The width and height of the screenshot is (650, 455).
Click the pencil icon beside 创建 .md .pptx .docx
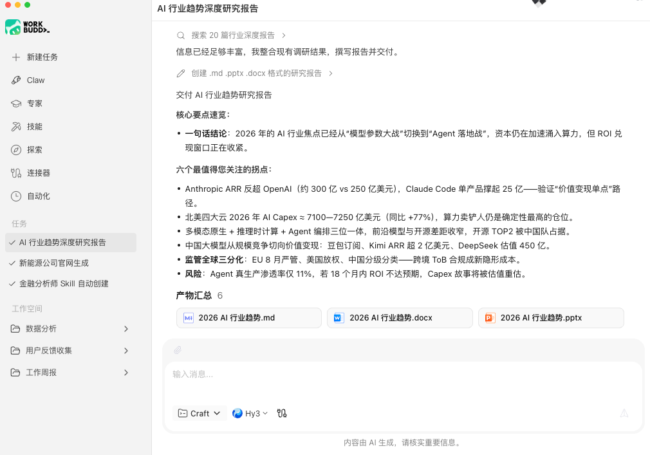point(181,73)
